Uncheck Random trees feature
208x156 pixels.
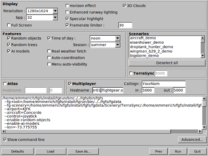coord(9,45)
